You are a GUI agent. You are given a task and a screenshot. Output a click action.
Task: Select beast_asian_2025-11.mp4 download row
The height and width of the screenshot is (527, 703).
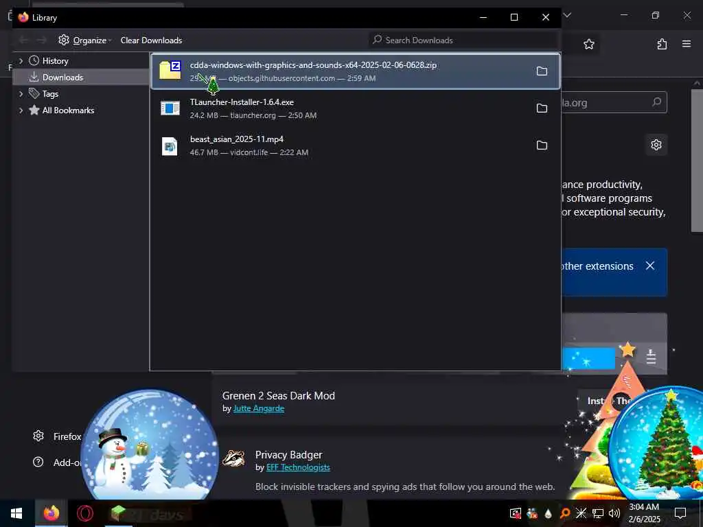(356, 145)
